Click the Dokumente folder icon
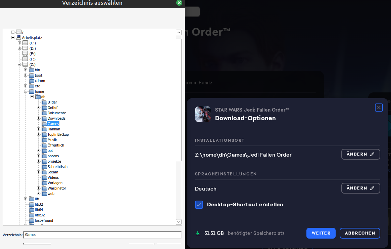The image size is (391, 249). tap(44, 113)
